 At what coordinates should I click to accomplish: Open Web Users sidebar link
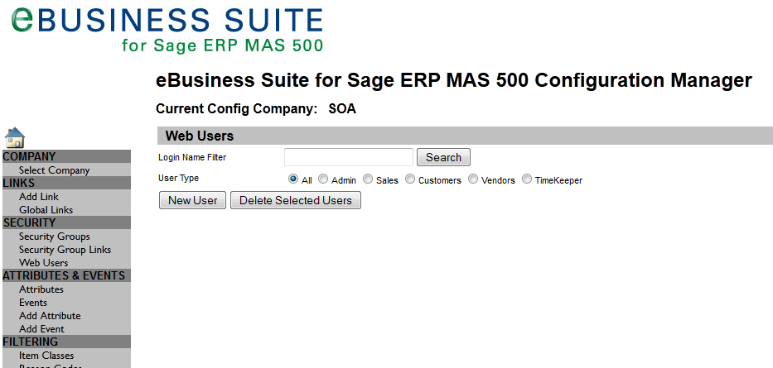click(x=44, y=263)
